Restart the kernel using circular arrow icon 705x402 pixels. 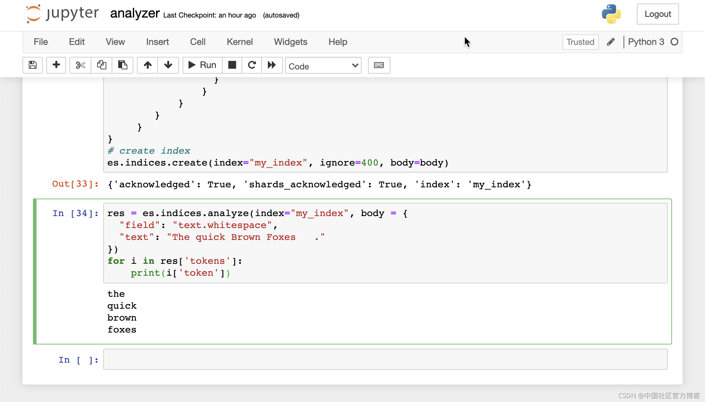251,65
